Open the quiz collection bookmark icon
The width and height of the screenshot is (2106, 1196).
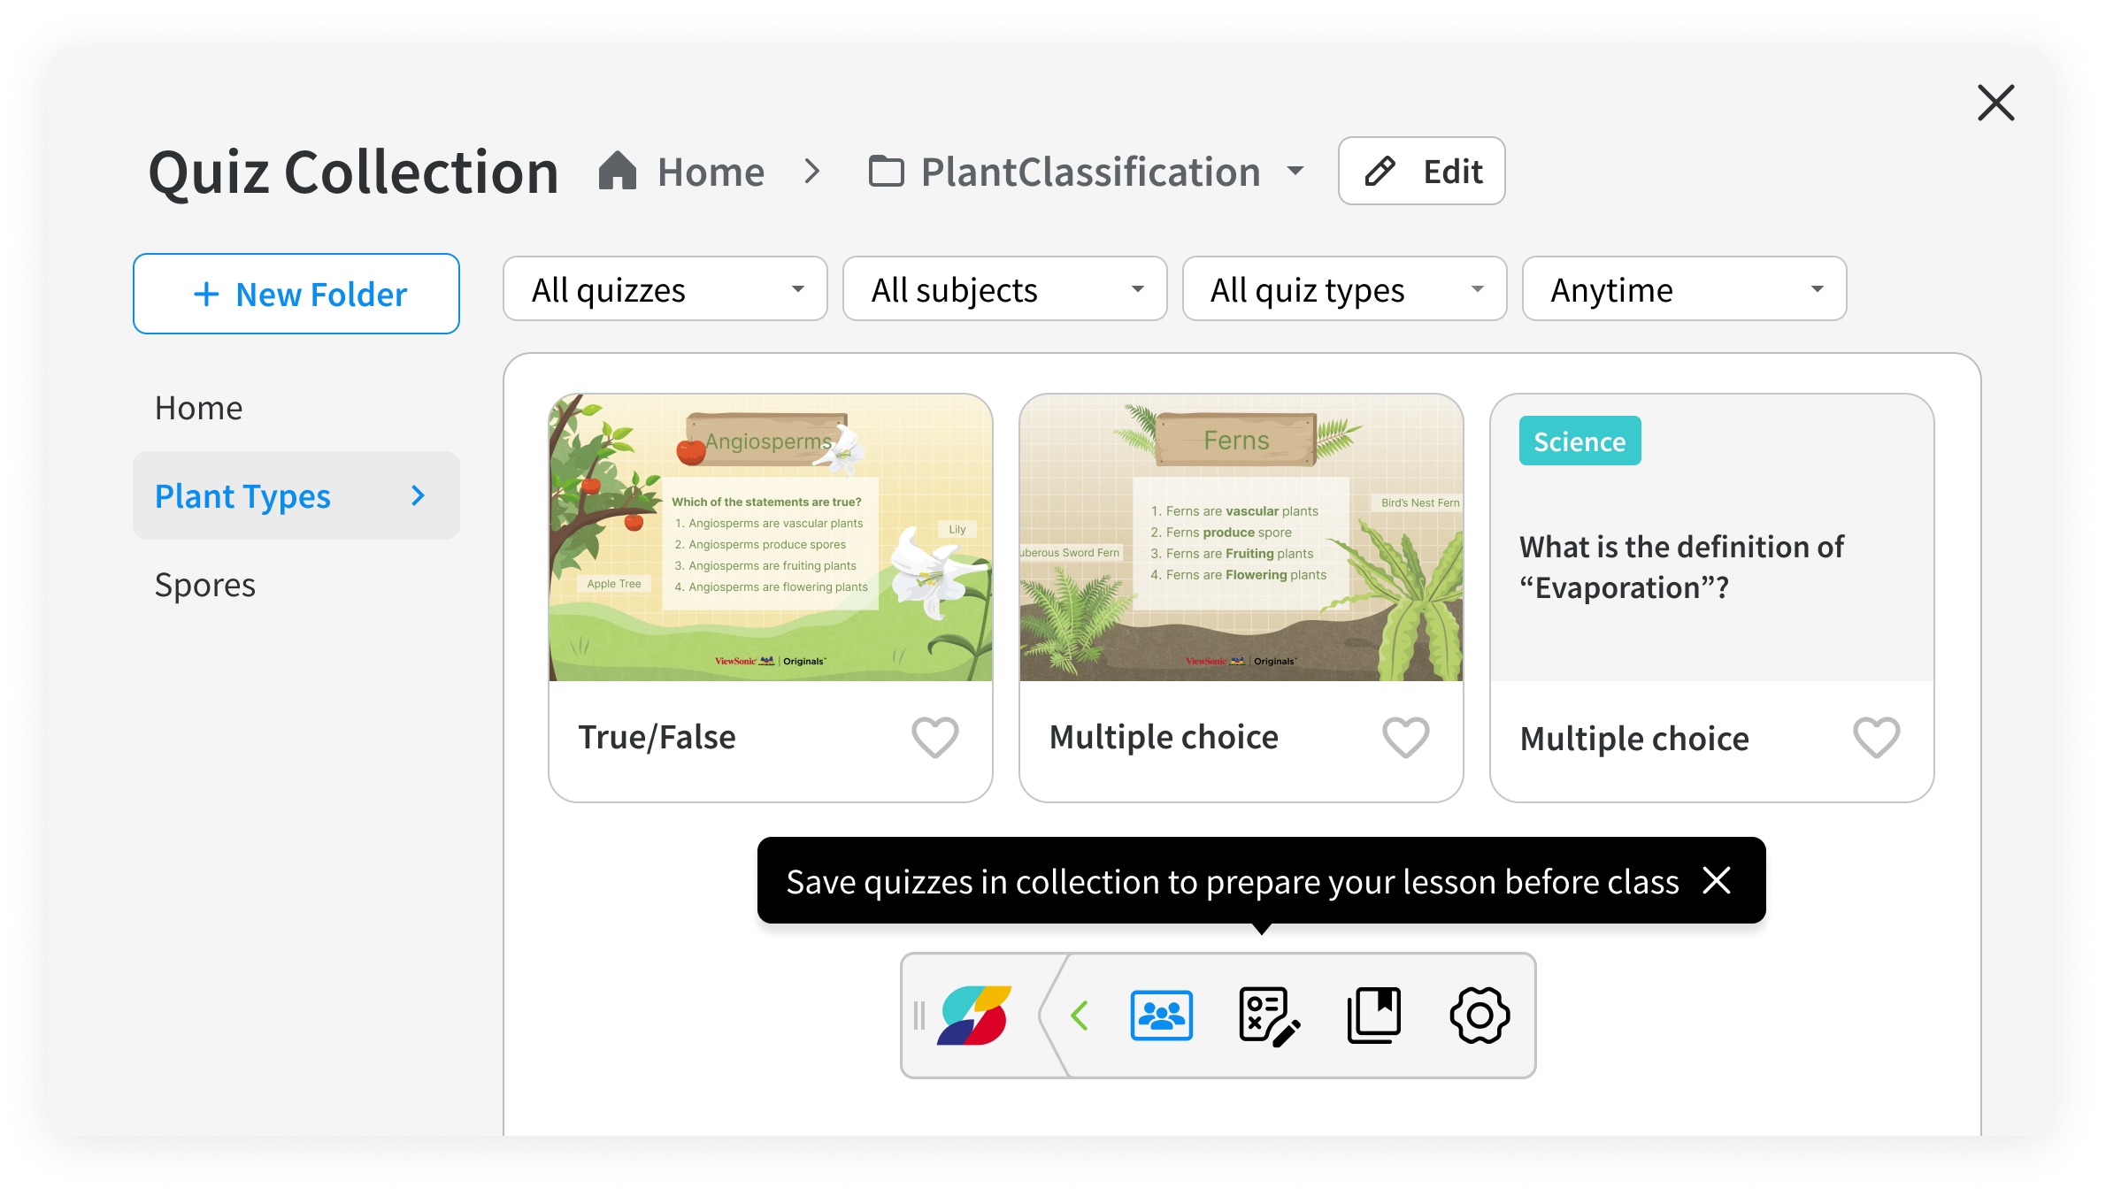(x=1373, y=1016)
